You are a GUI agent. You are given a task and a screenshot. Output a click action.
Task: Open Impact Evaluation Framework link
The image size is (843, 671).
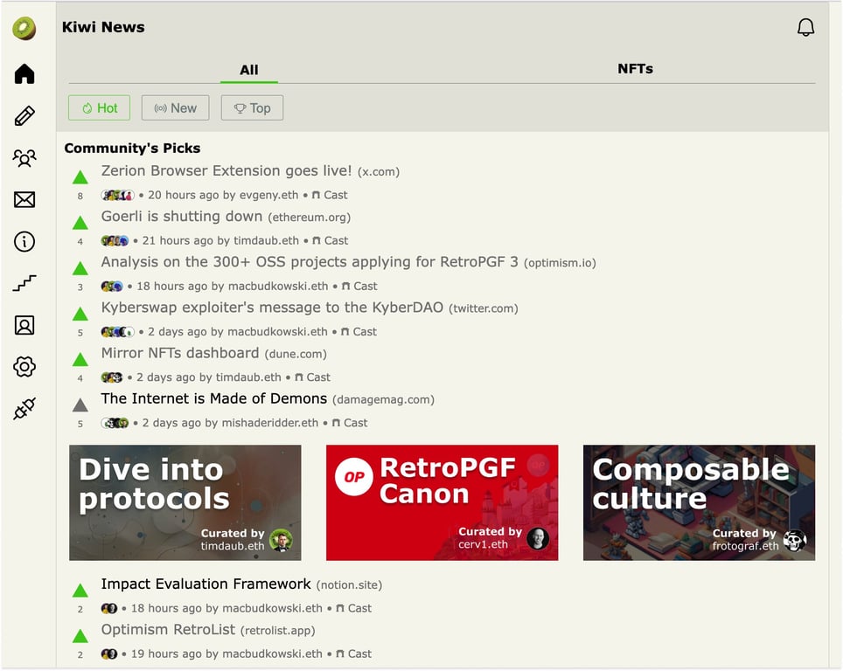click(x=206, y=584)
